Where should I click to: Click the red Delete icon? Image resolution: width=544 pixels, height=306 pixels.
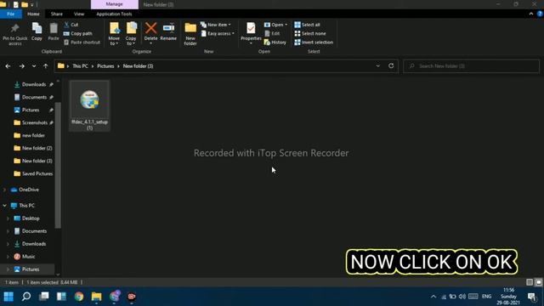(x=150, y=28)
